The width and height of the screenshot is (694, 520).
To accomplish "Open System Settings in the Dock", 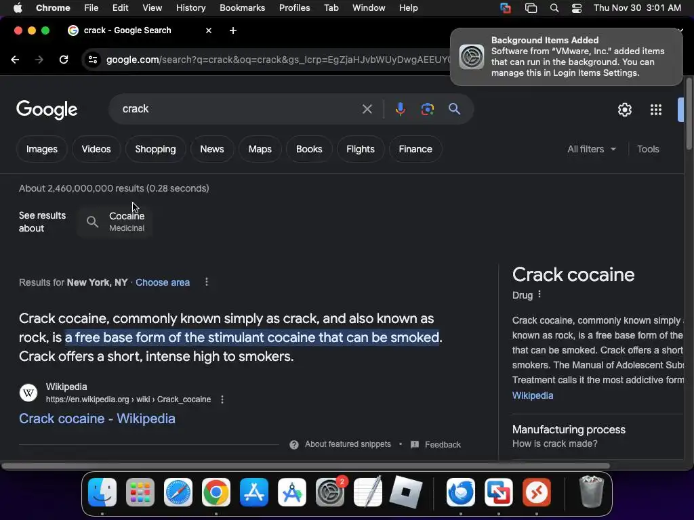I will 330,492.
